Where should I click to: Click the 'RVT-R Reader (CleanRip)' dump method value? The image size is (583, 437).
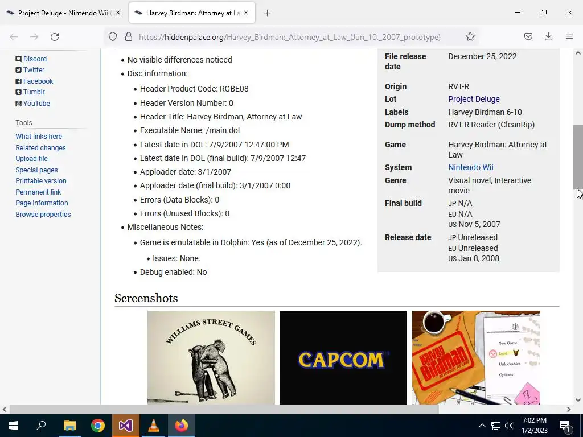tap(491, 125)
